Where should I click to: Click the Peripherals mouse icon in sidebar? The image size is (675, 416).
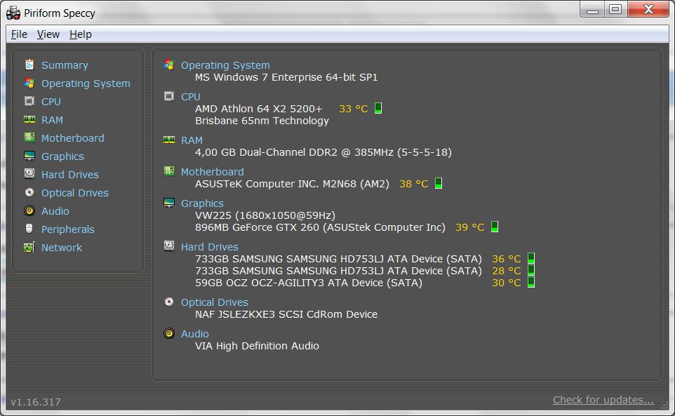29,229
